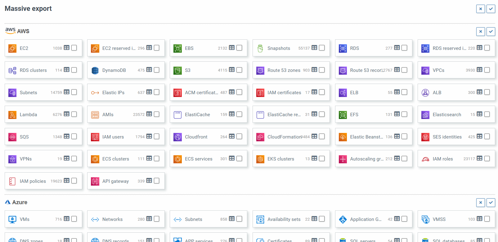
Task: Click the API gateway icon
Action: [95, 181]
